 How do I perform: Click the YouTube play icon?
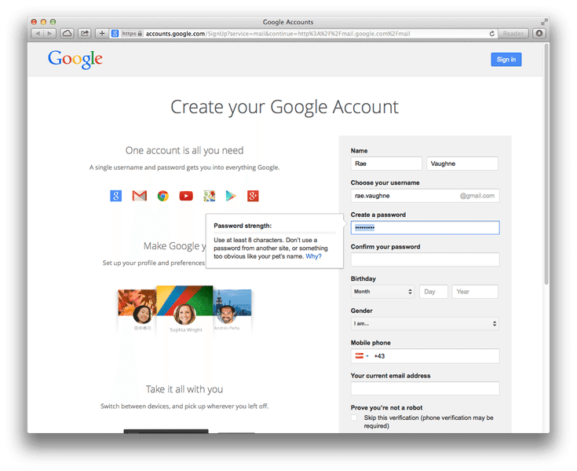pyautogui.click(x=186, y=196)
